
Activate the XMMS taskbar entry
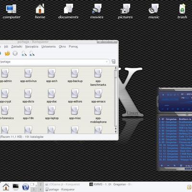tap(110, 184)
